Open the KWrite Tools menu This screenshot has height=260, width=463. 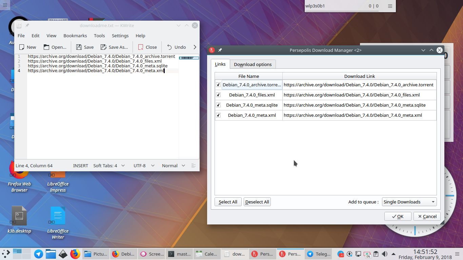coord(99,36)
